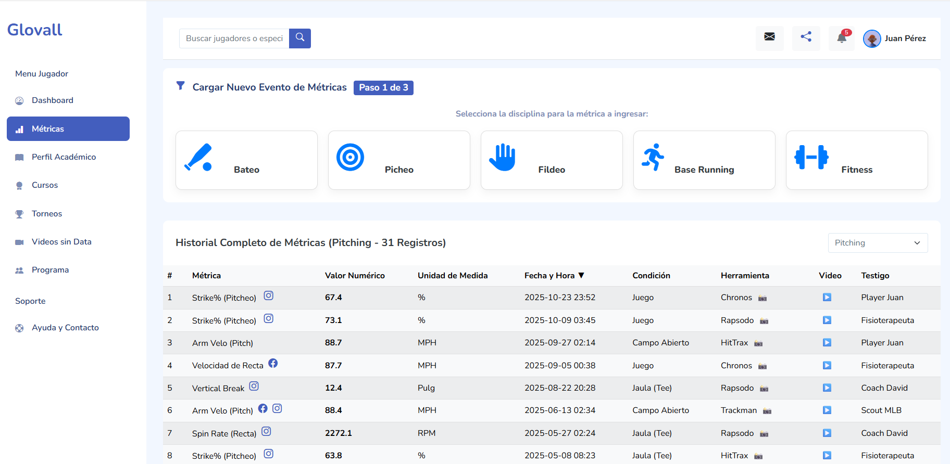The image size is (950, 464).
Task: Open the Pitching filter dropdown
Action: tap(878, 243)
